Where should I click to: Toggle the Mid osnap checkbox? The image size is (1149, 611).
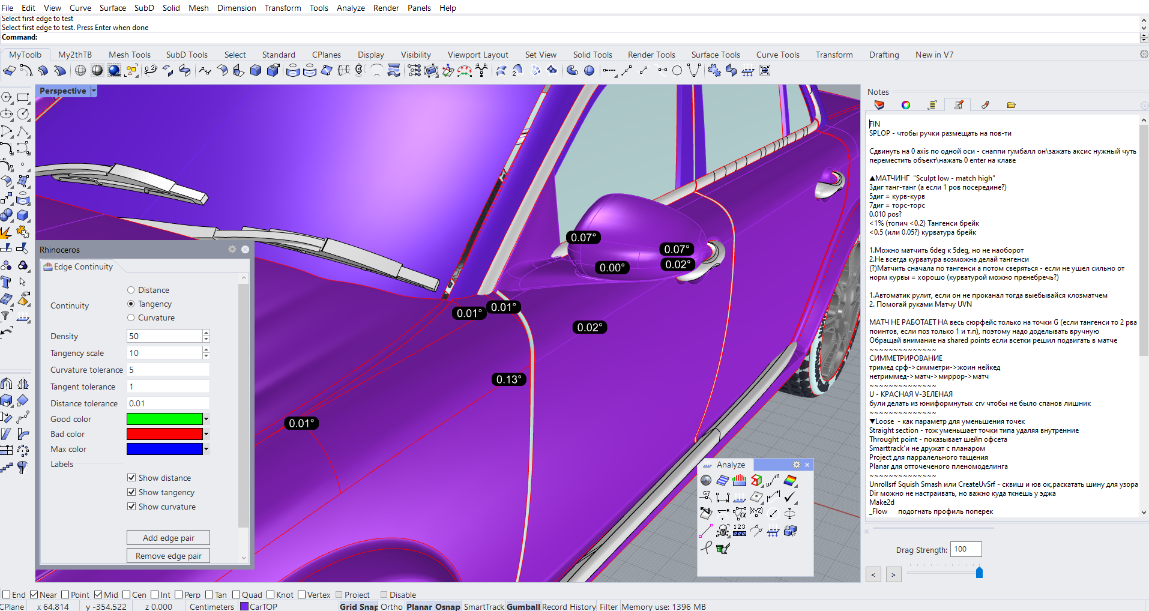pyautogui.click(x=98, y=595)
